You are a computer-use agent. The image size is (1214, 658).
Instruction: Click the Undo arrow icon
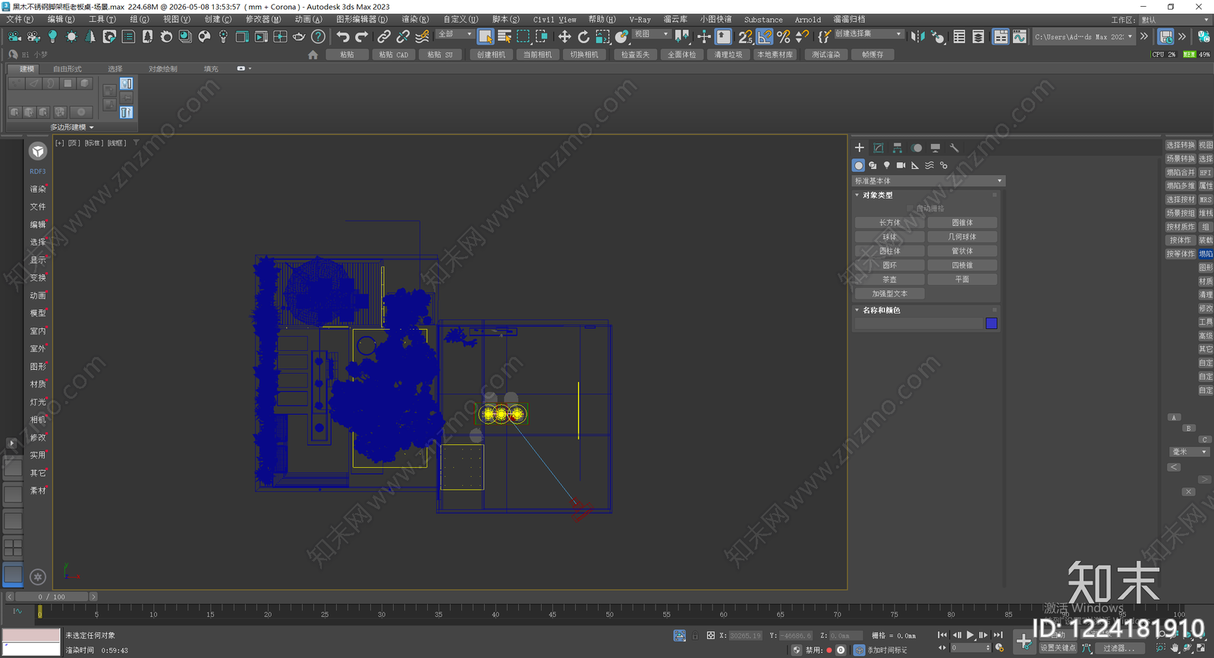[343, 36]
